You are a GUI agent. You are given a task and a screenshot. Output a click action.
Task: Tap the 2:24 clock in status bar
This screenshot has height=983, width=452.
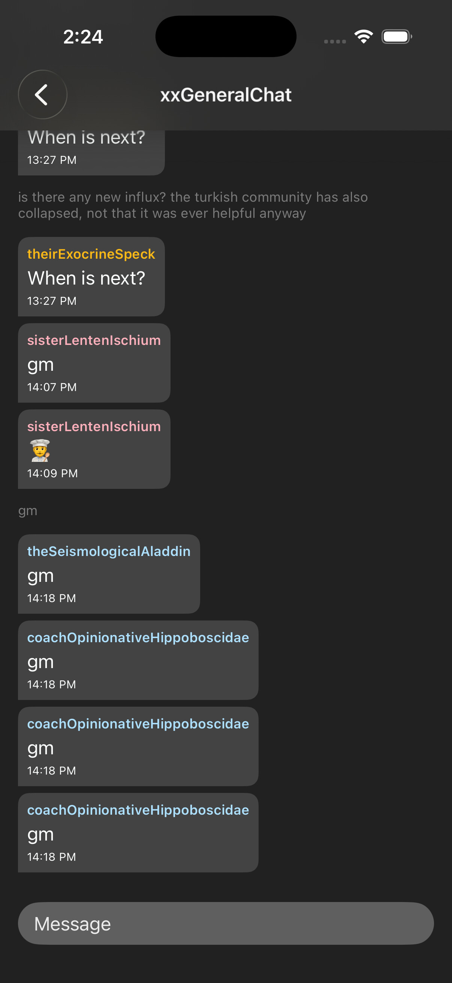(83, 37)
